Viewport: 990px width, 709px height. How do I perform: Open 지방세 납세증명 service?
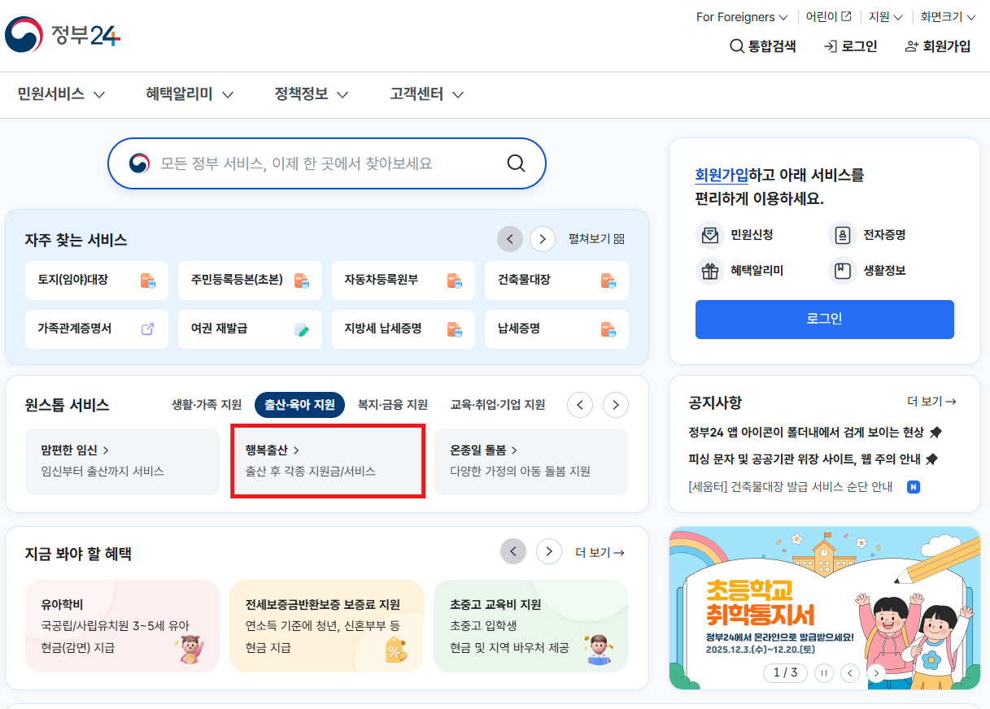(x=403, y=329)
